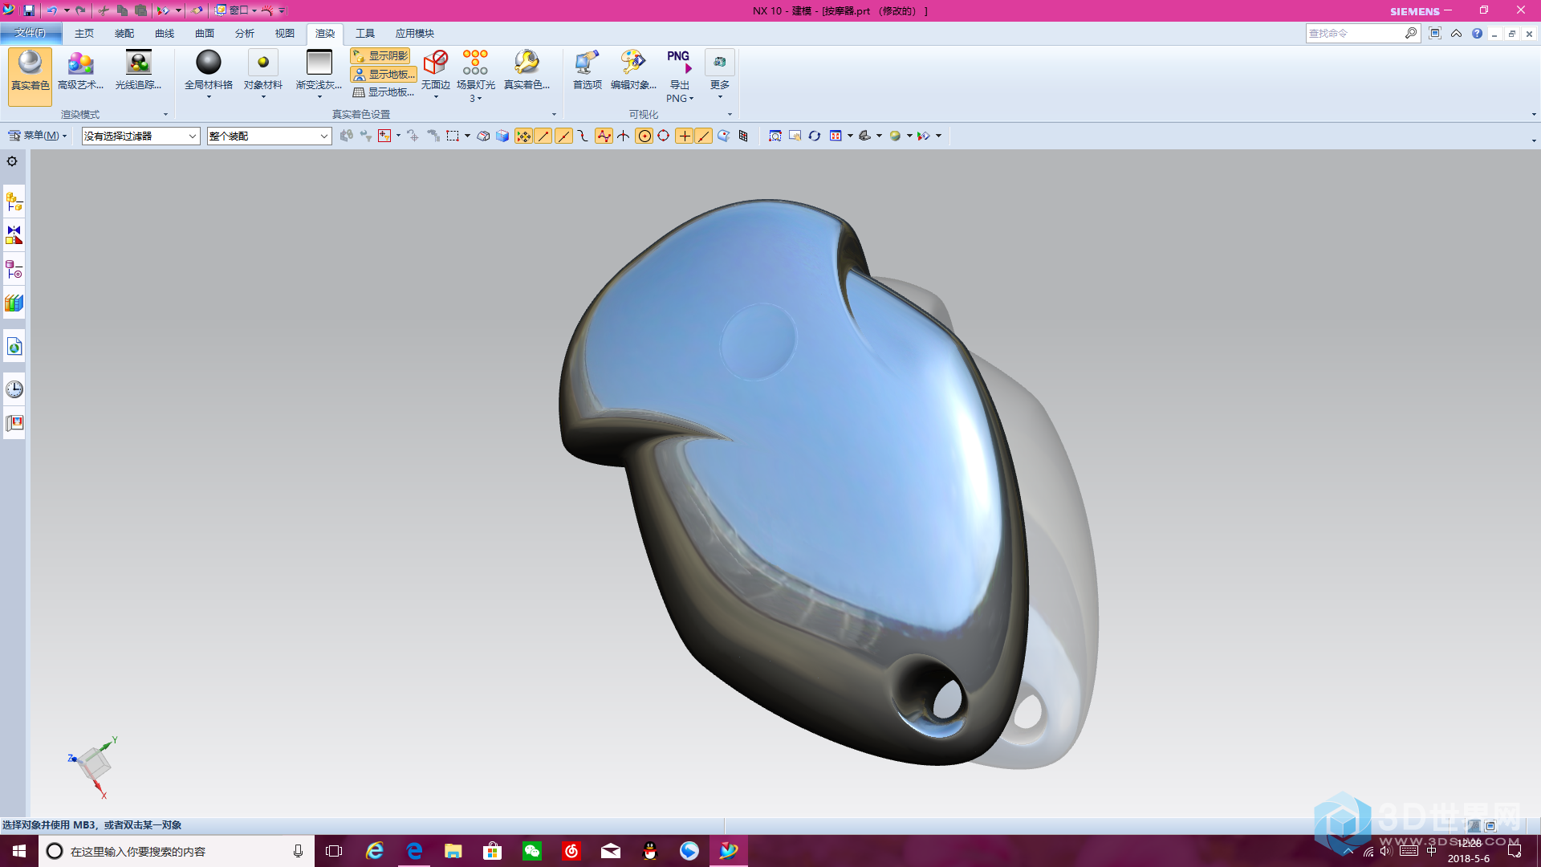Click the resource bar settings gear
The height and width of the screenshot is (867, 1541).
(12, 161)
